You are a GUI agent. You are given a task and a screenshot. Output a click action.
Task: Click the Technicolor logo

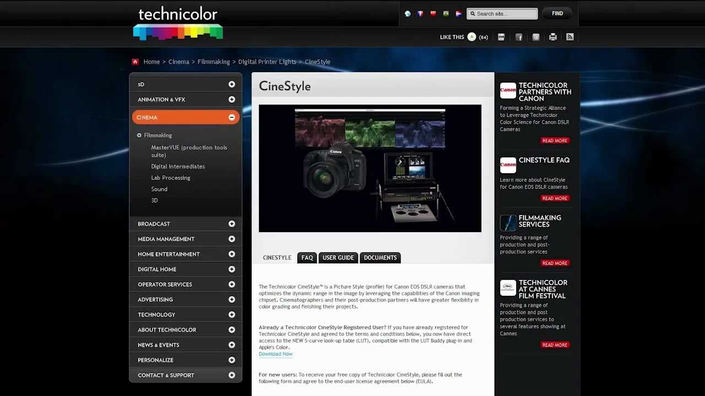point(178,24)
